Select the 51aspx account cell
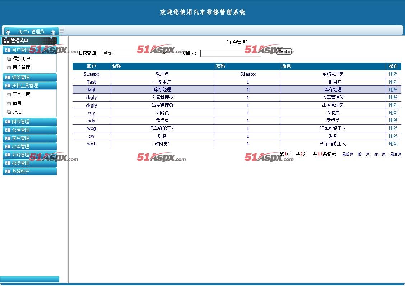 click(x=92, y=74)
